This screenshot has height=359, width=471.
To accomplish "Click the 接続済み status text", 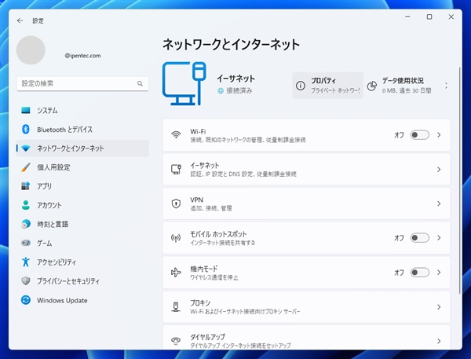I will [239, 90].
